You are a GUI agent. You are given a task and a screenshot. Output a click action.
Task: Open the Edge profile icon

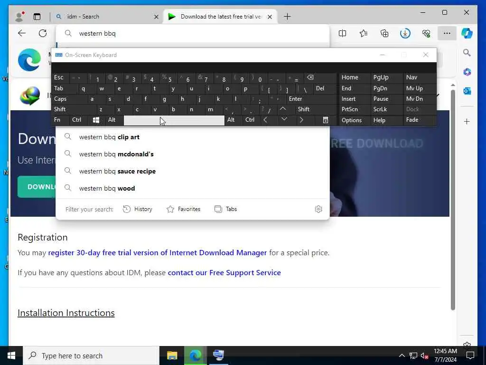point(19,17)
